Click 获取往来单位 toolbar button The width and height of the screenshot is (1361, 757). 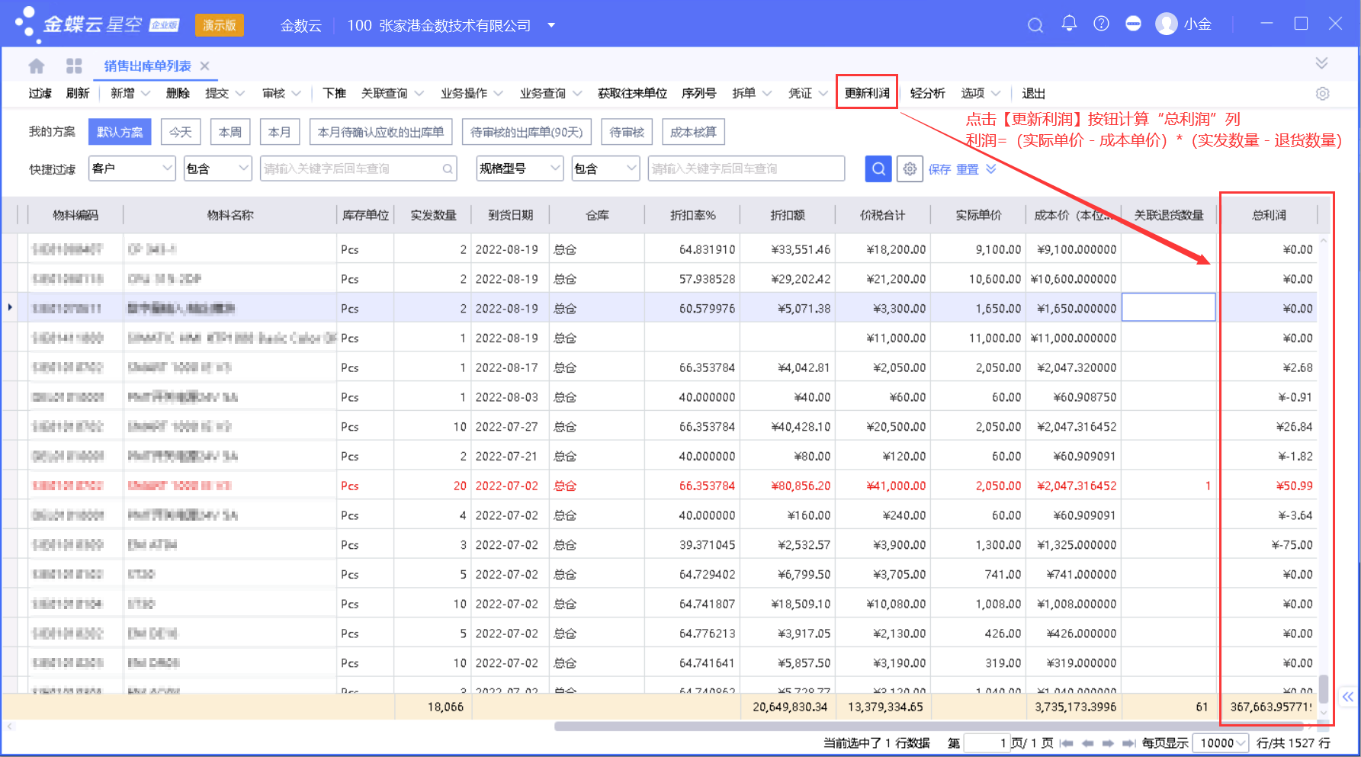click(632, 93)
